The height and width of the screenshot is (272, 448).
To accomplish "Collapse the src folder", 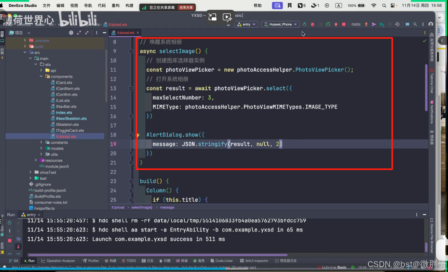I will pyautogui.click(x=25, y=52).
